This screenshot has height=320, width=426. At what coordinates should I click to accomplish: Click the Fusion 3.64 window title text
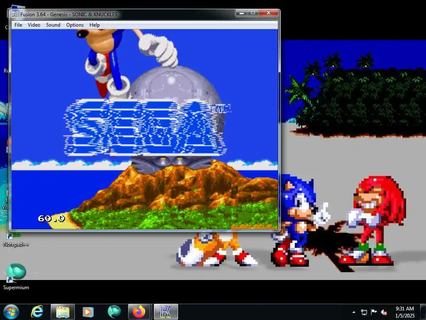pos(69,15)
